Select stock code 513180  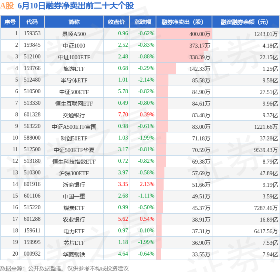[x=32, y=161]
